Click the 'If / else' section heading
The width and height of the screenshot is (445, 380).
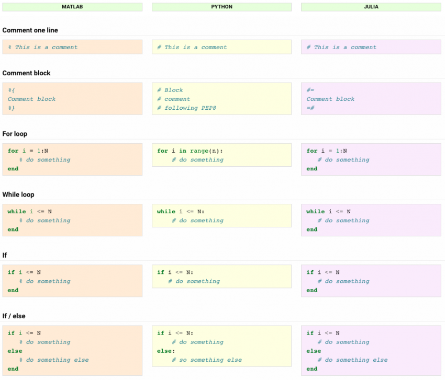tap(14, 316)
